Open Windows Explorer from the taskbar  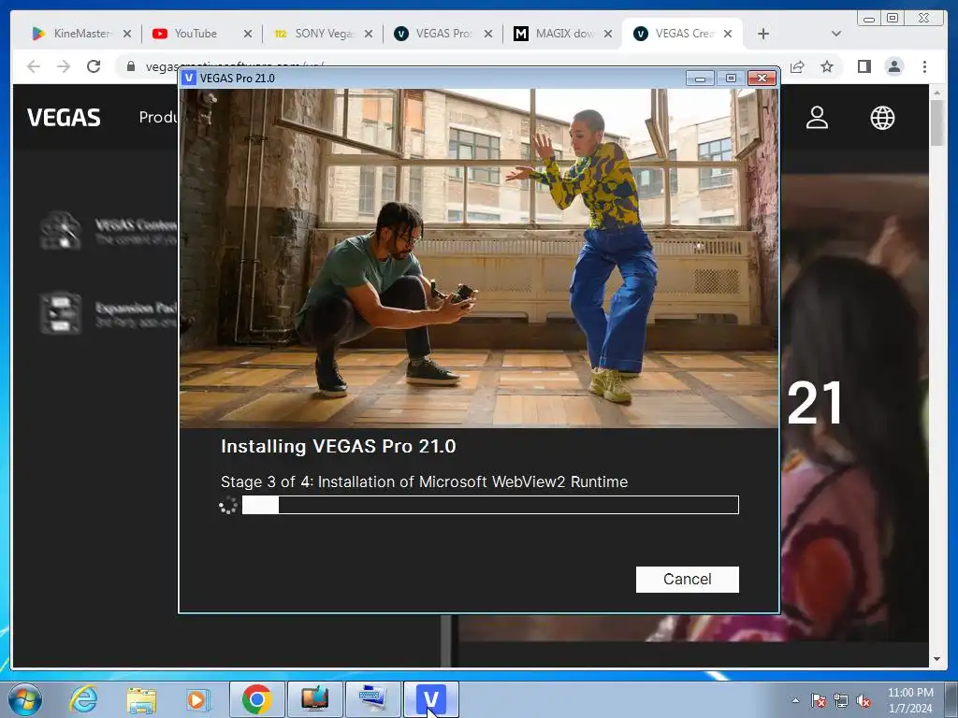click(x=141, y=699)
